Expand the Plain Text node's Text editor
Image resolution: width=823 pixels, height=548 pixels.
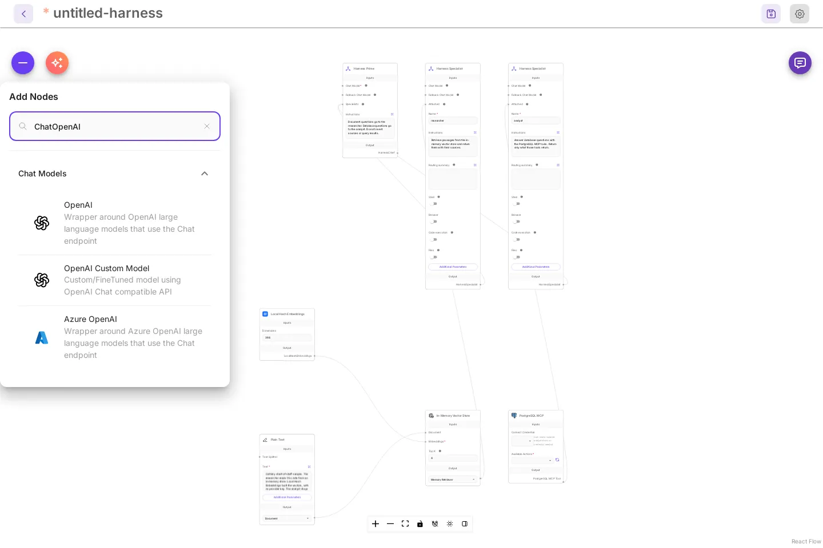tap(309, 467)
